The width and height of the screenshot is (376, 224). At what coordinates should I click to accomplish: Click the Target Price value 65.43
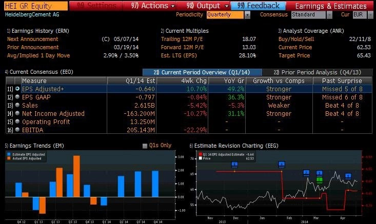click(x=364, y=55)
